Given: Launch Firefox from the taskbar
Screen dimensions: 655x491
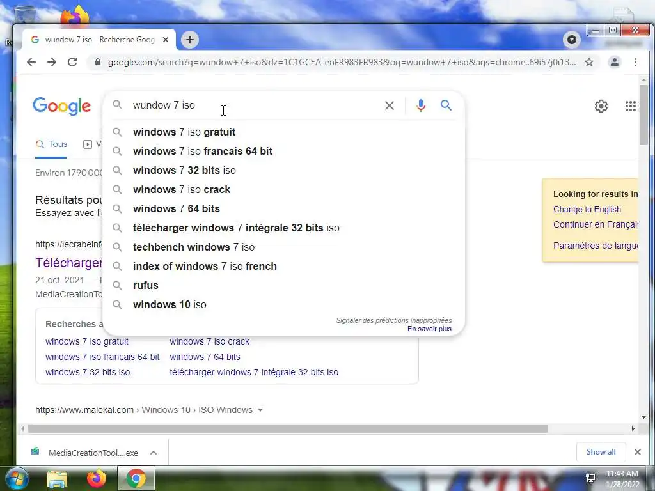Looking at the screenshot, I should (x=97, y=478).
